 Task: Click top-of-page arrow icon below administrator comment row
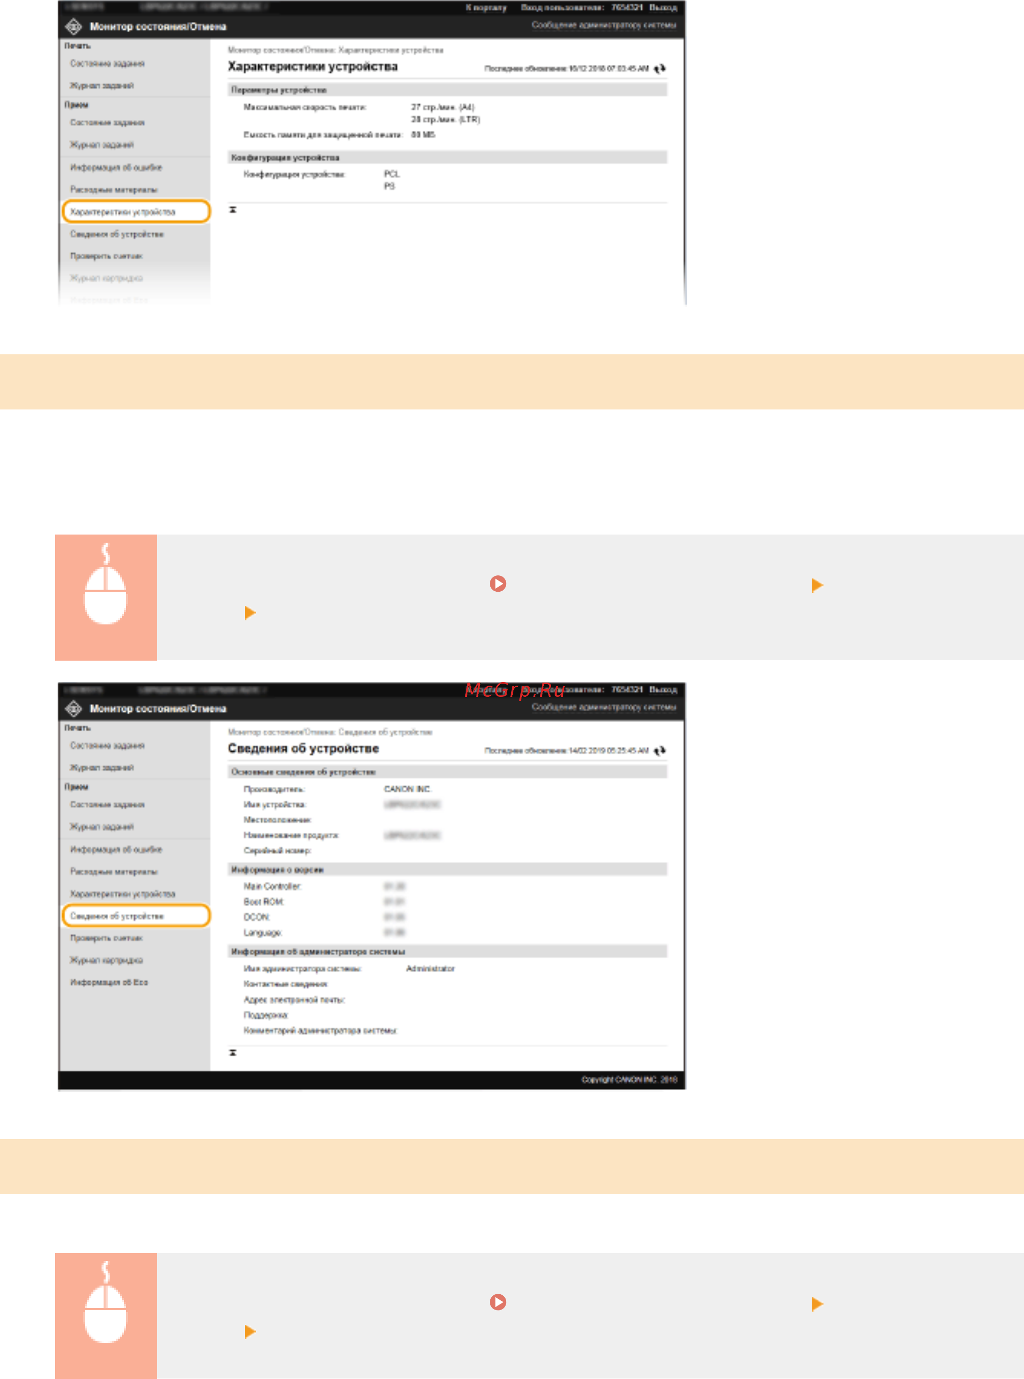233,1053
